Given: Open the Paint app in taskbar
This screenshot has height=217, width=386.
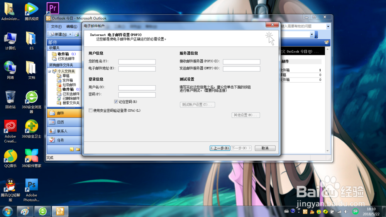Looking at the screenshot, I should click(x=25, y=212).
